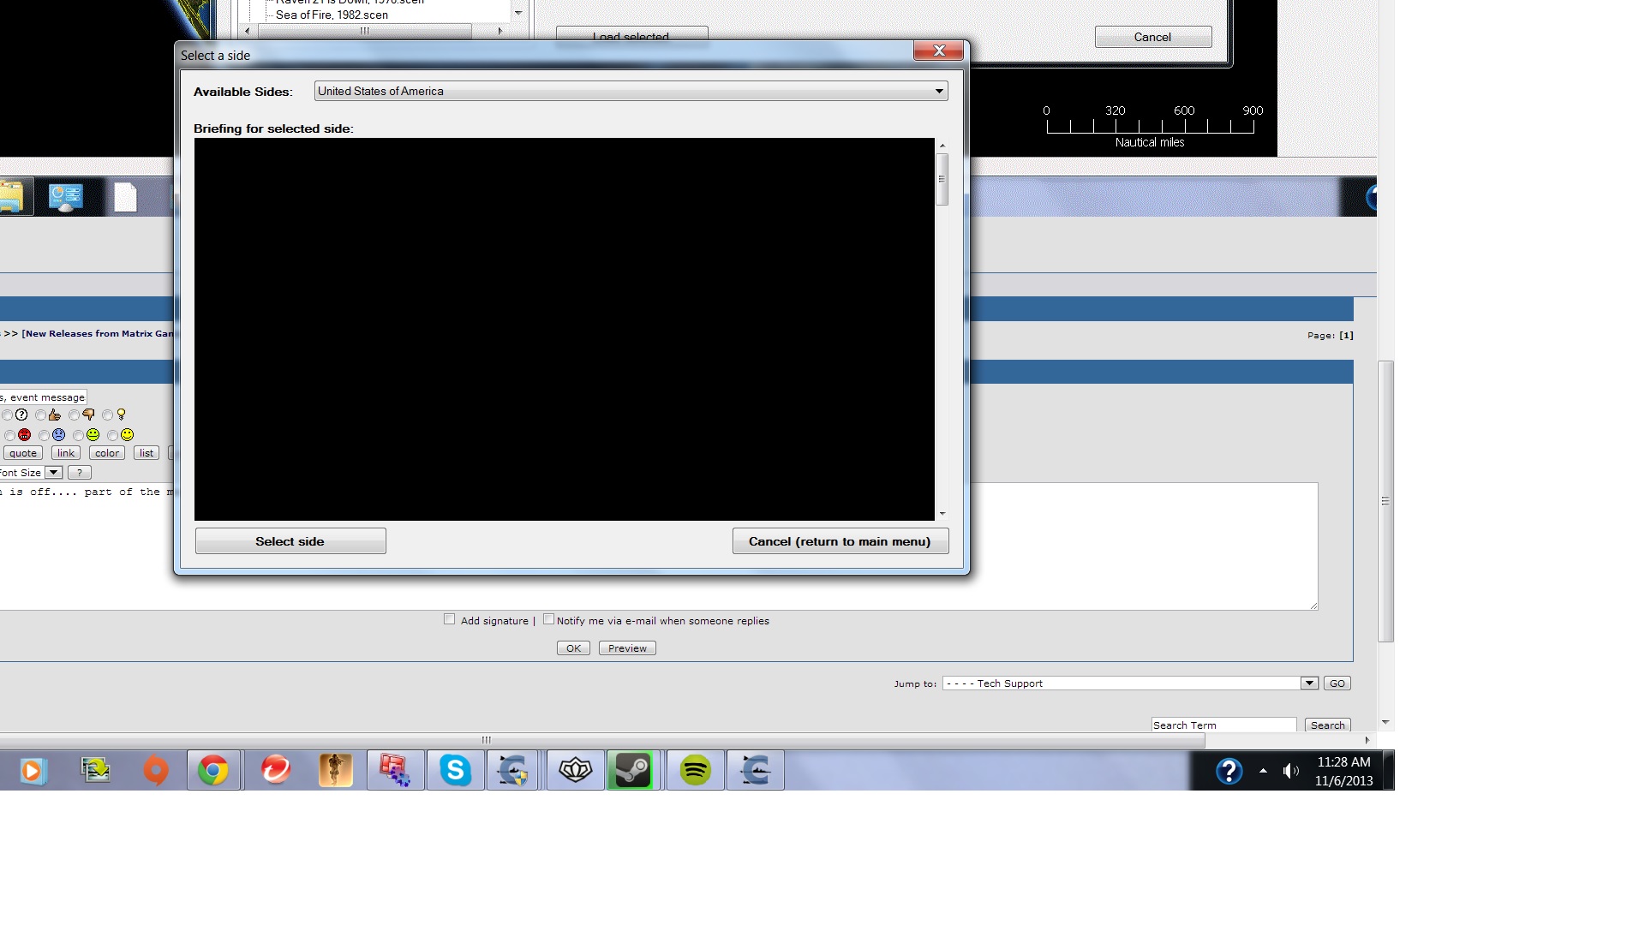Click the quote formatting button
This screenshot has width=1645, height=925.
23,453
